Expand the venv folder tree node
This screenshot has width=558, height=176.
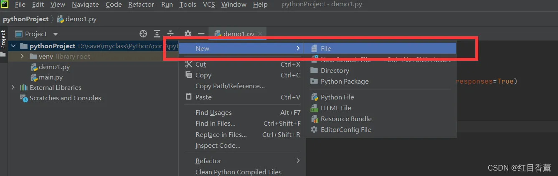22,56
